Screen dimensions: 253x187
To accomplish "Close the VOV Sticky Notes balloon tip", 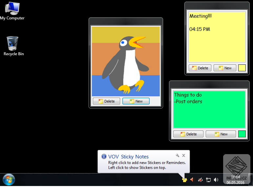I will click(183, 155).
